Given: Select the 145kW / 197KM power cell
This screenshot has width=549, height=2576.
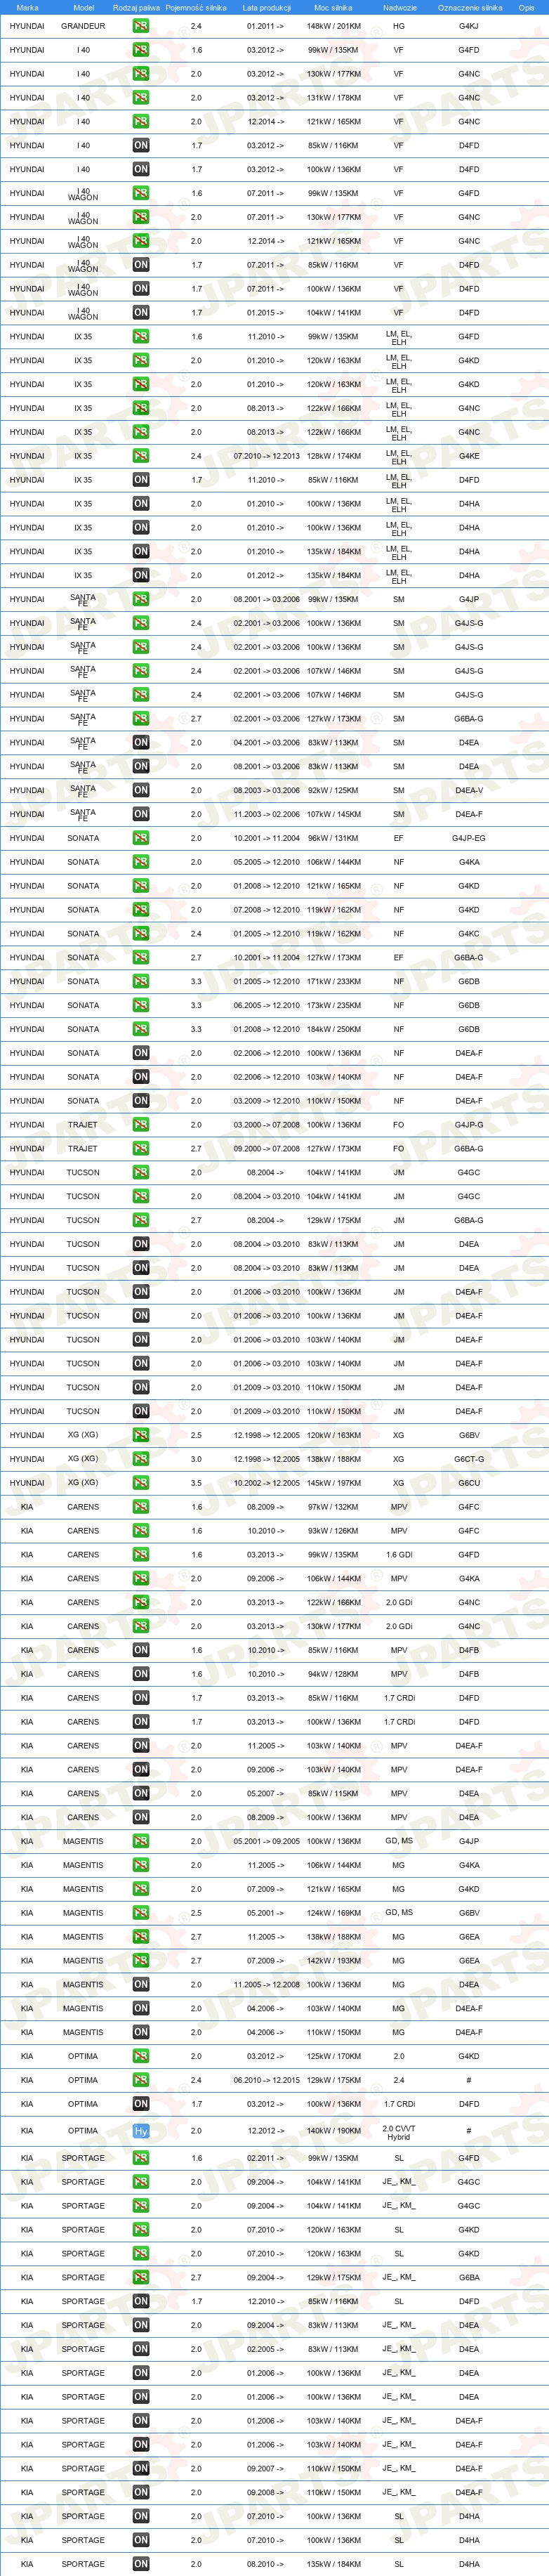Looking at the screenshot, I should pos(334,1483).
